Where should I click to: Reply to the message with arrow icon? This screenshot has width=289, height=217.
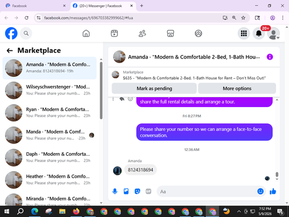coord(122,99)
